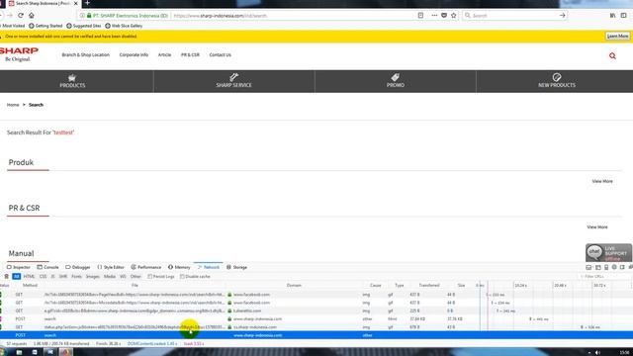Select the All filter in Network panel

[17, 277]
